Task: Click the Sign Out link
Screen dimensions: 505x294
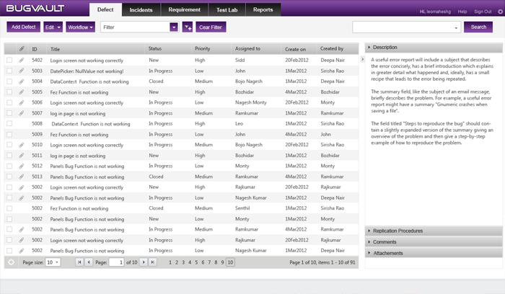Action: pos(483,12)
